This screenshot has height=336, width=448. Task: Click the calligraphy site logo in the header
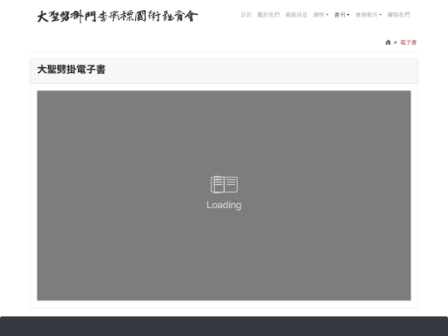pos(118,17)
